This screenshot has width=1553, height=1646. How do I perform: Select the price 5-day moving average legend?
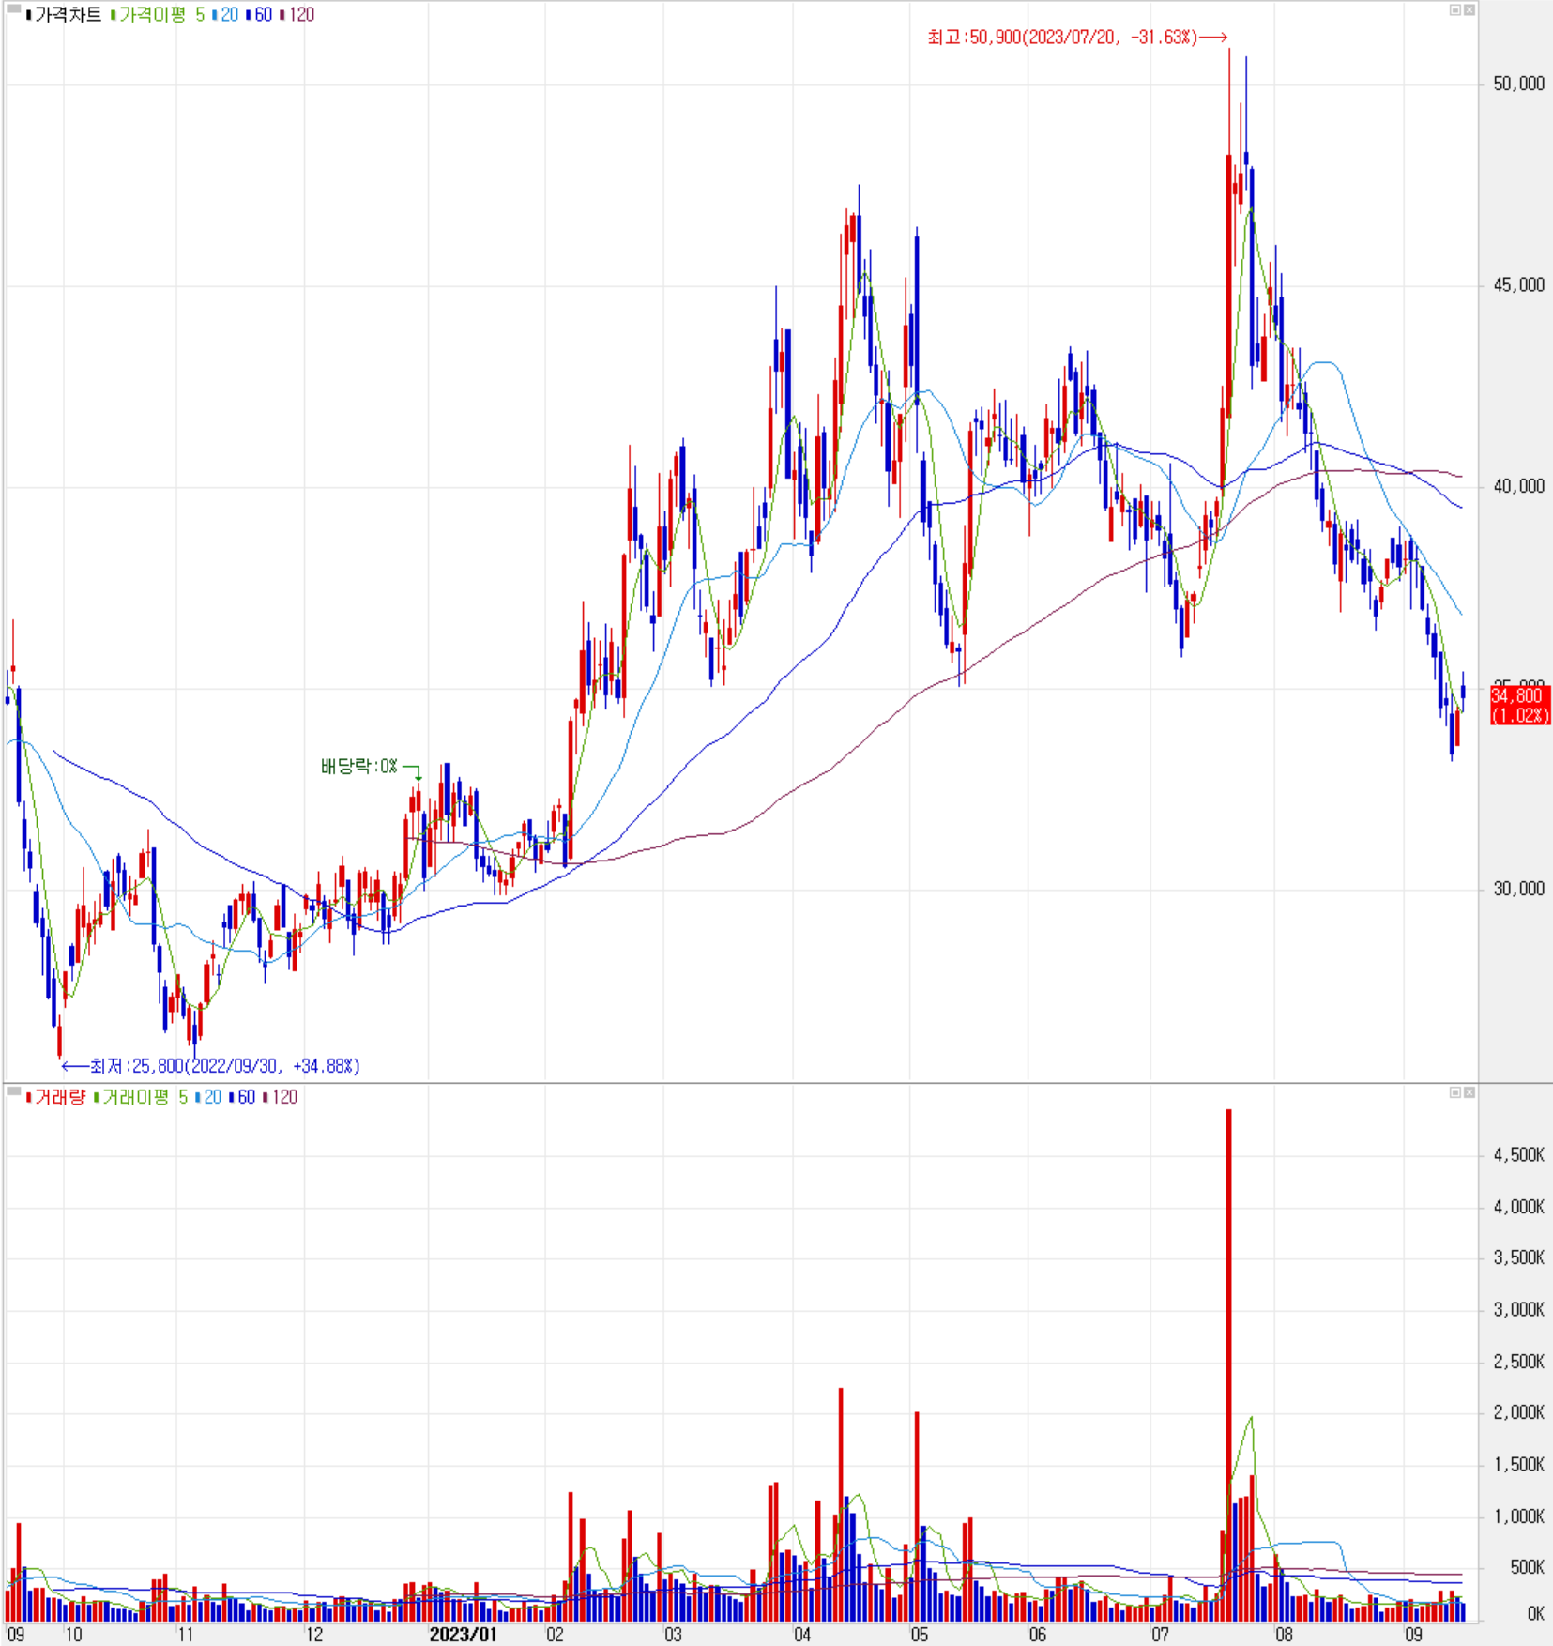200,15
